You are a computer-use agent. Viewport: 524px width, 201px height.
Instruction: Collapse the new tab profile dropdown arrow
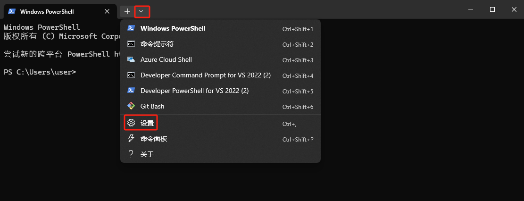click(141, 11)
